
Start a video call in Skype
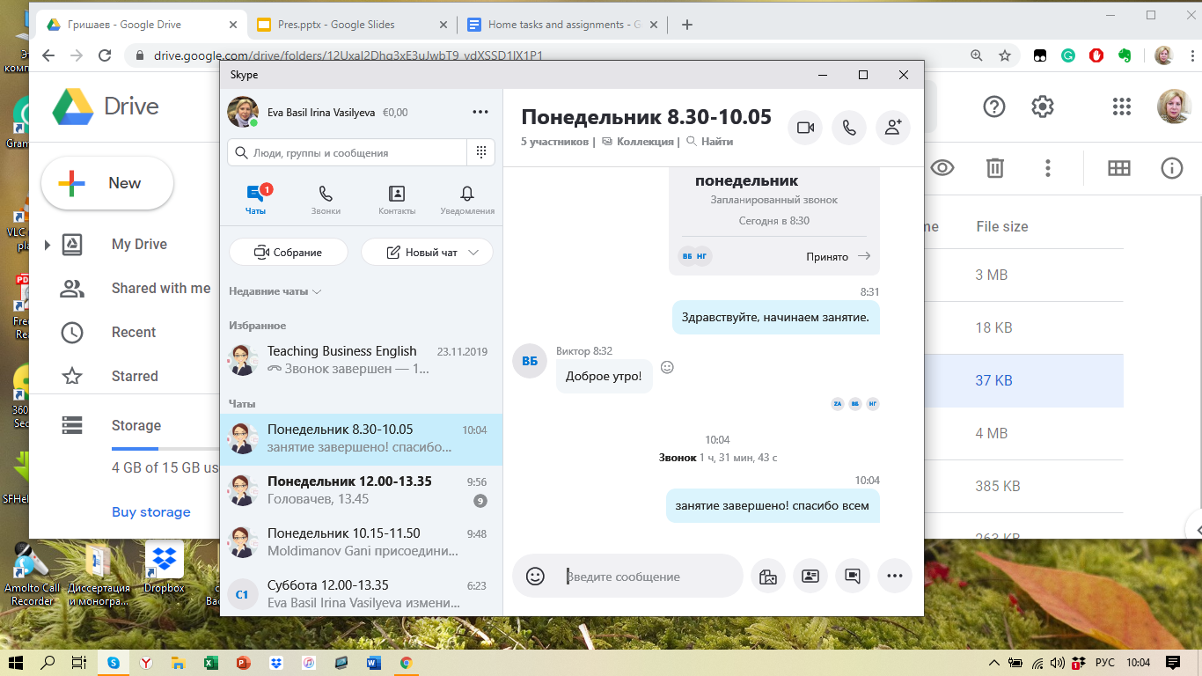coord(805,128)
